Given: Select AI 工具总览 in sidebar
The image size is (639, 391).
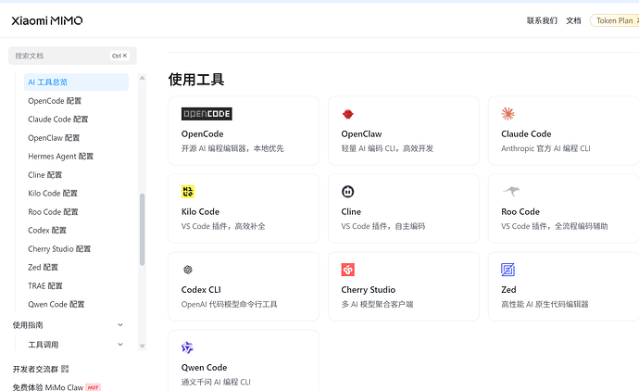Looking at the screenshot, I should coord(76,82).
